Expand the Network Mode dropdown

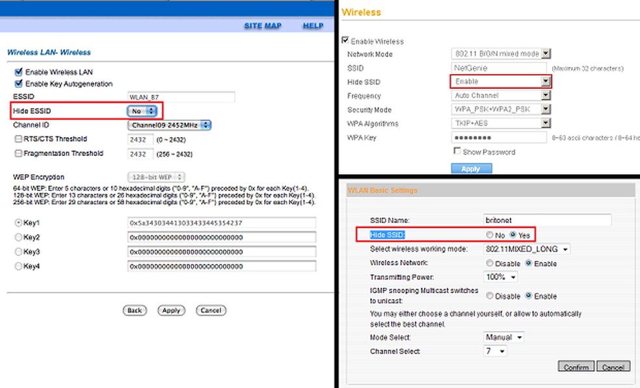[501, 54]
